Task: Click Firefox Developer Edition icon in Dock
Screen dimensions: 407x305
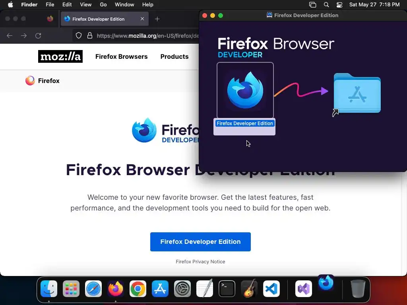Action: [326, 283]
